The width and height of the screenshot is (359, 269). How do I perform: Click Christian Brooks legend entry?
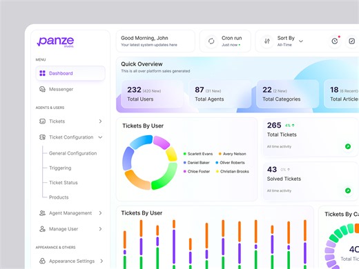tap(233, 171)
